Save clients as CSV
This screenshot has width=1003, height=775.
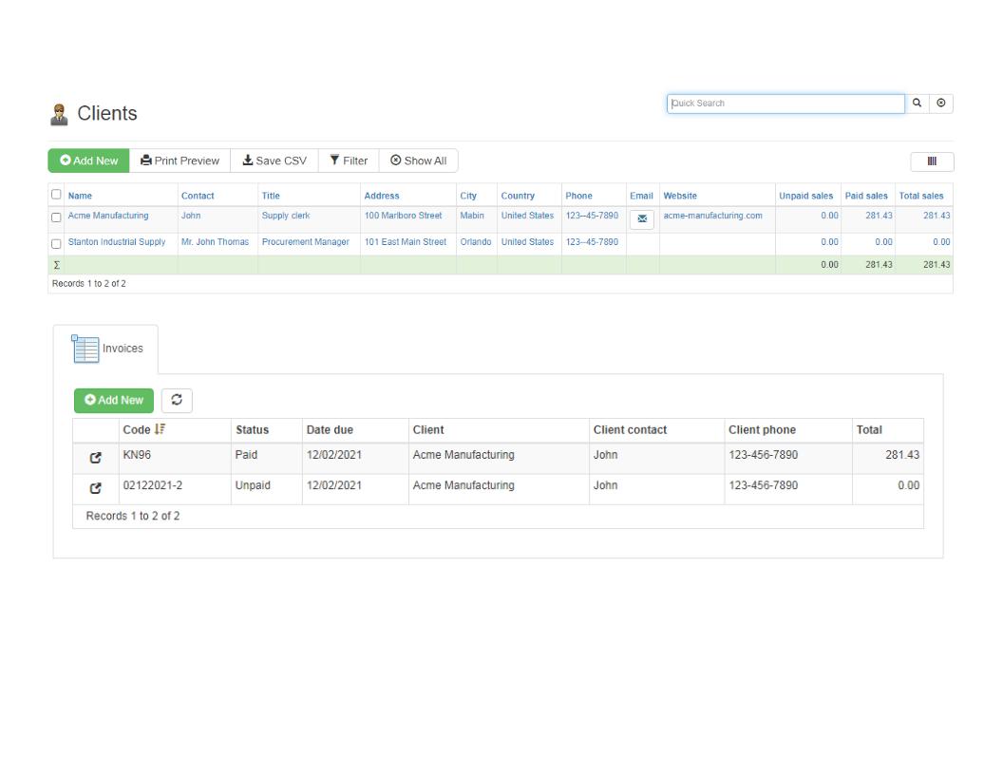(x=274, y=161)
